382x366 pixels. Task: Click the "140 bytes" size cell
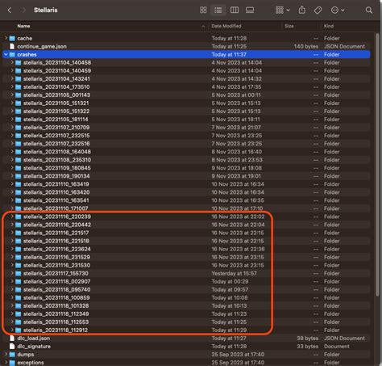tap(306, 46)
